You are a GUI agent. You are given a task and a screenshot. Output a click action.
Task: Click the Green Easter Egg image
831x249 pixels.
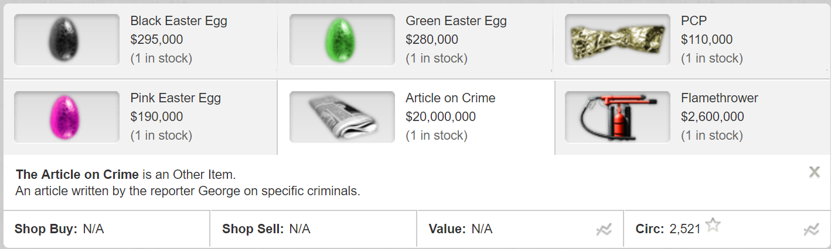tap(342, 40)
